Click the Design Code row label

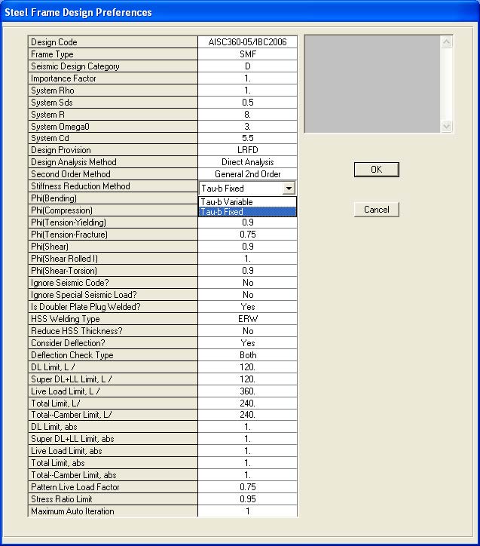coord(113,42)
